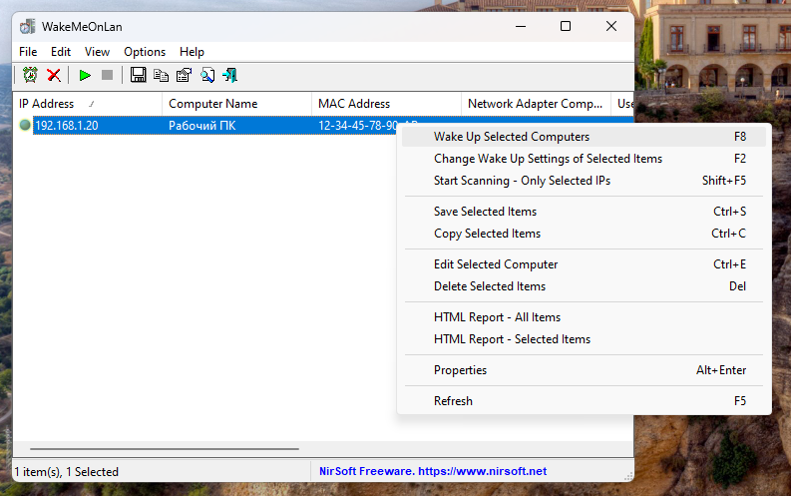Open the Options menu
The height and width of the screenshot is (496, 791).
(x=145, y=52)
